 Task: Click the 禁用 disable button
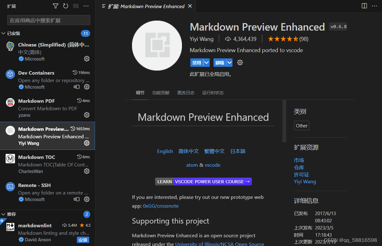coord(197,62)
